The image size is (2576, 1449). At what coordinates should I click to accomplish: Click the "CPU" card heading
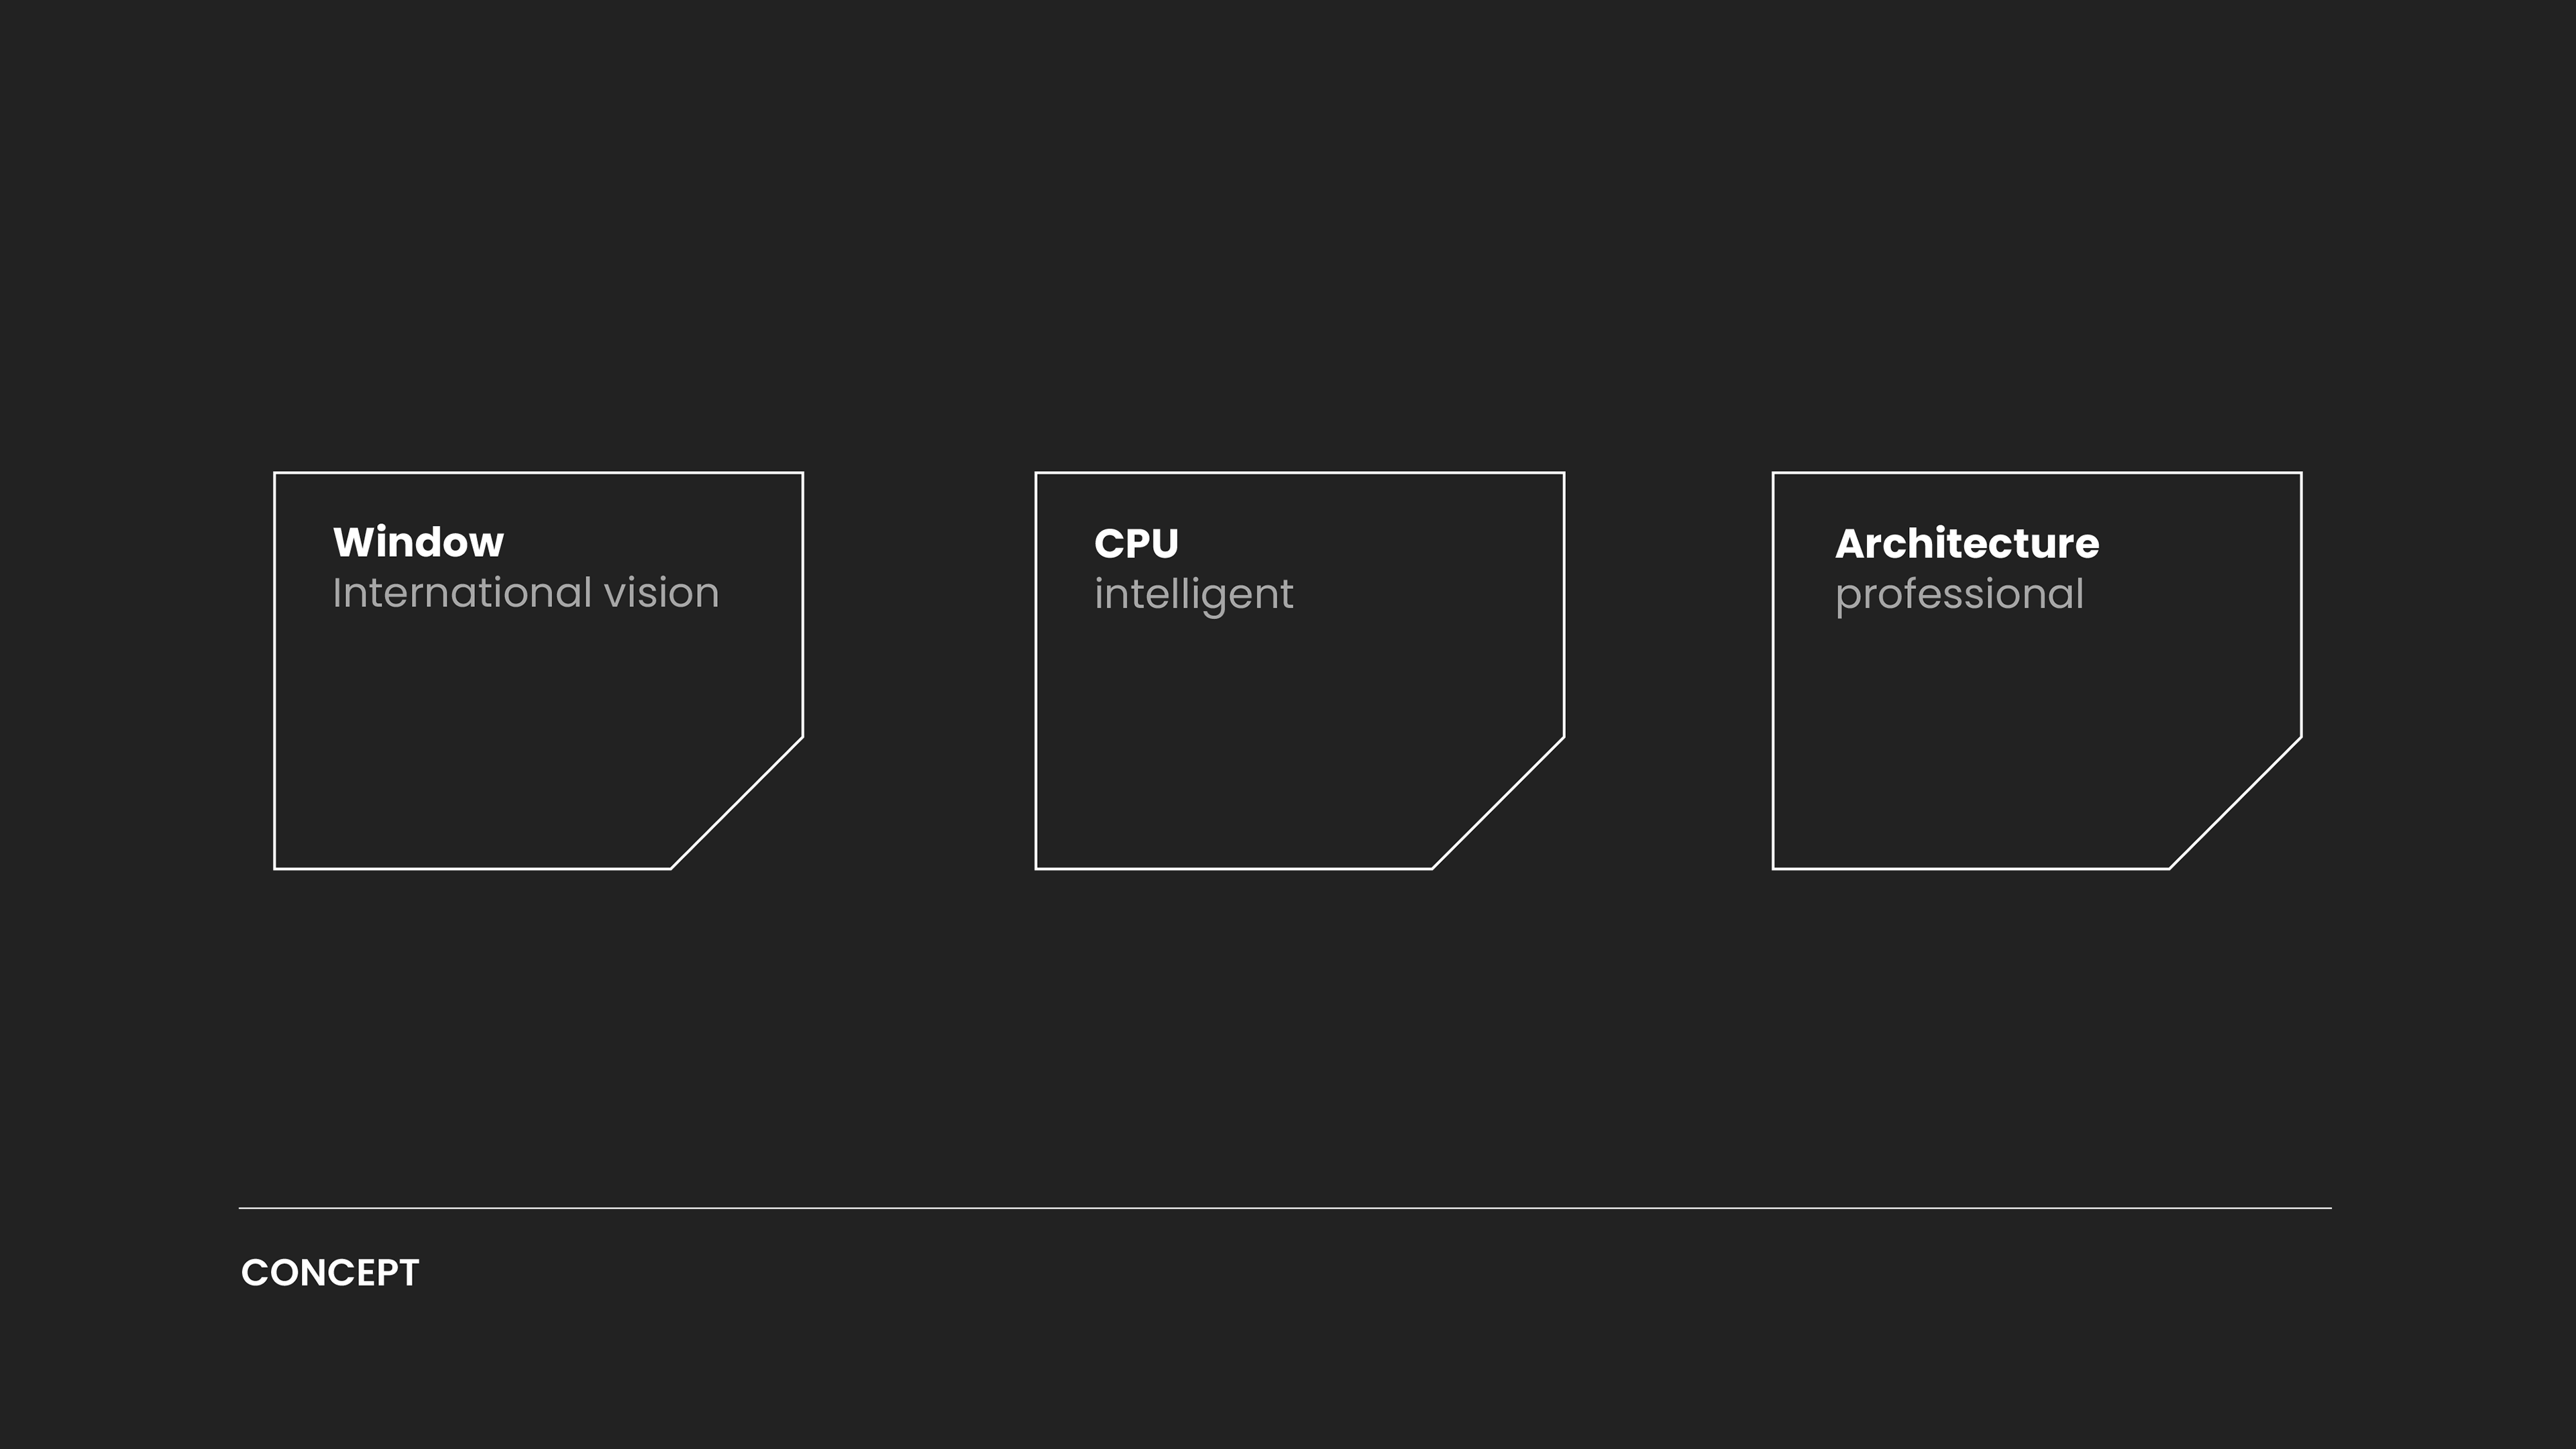[1136, 544]
